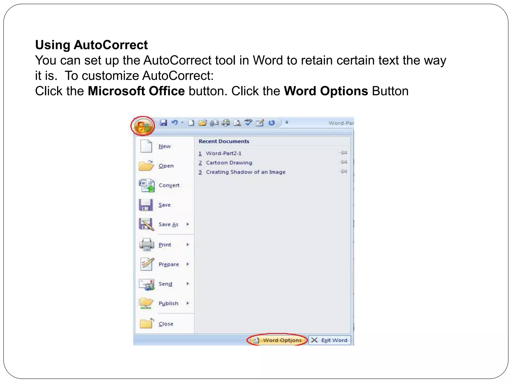The image size is (512, 384).
Task: Click the blank page New icon
Action: pyautogui.click(x=146, y=146)
